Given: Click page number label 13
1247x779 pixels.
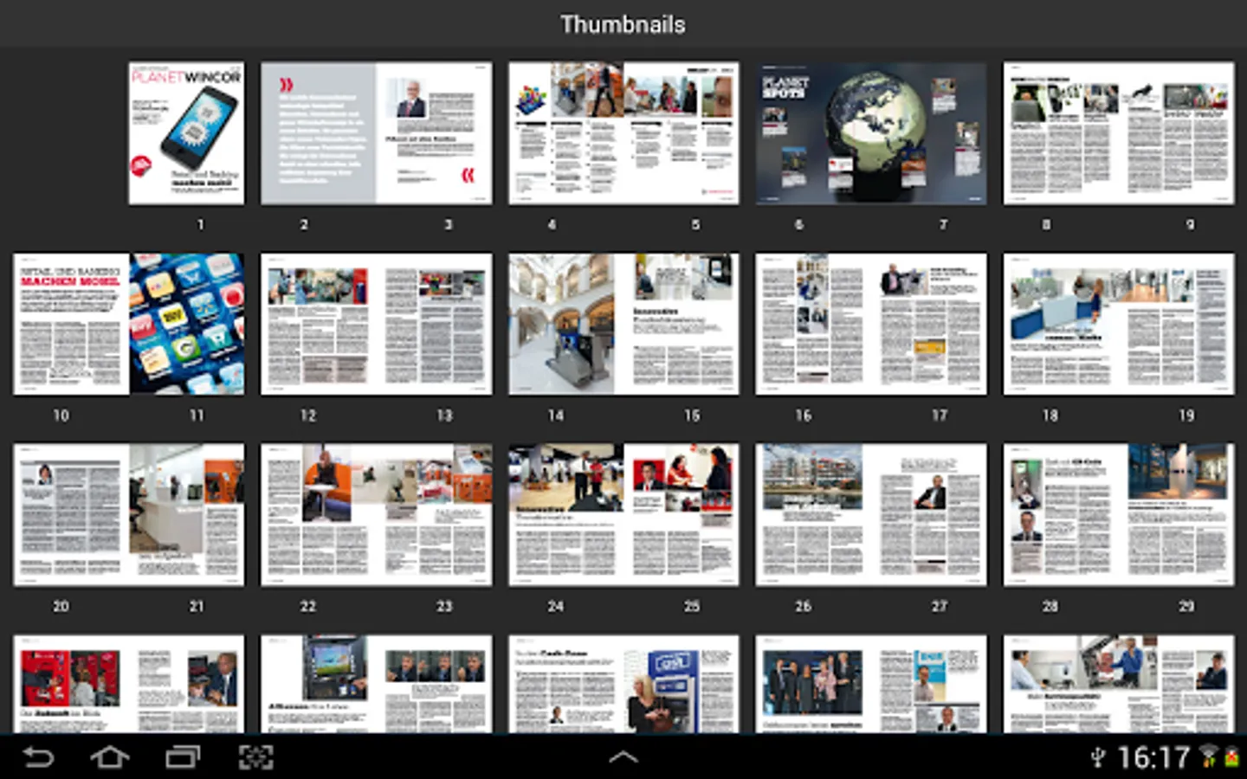Looking at the screenshot, I should point(444,415).
